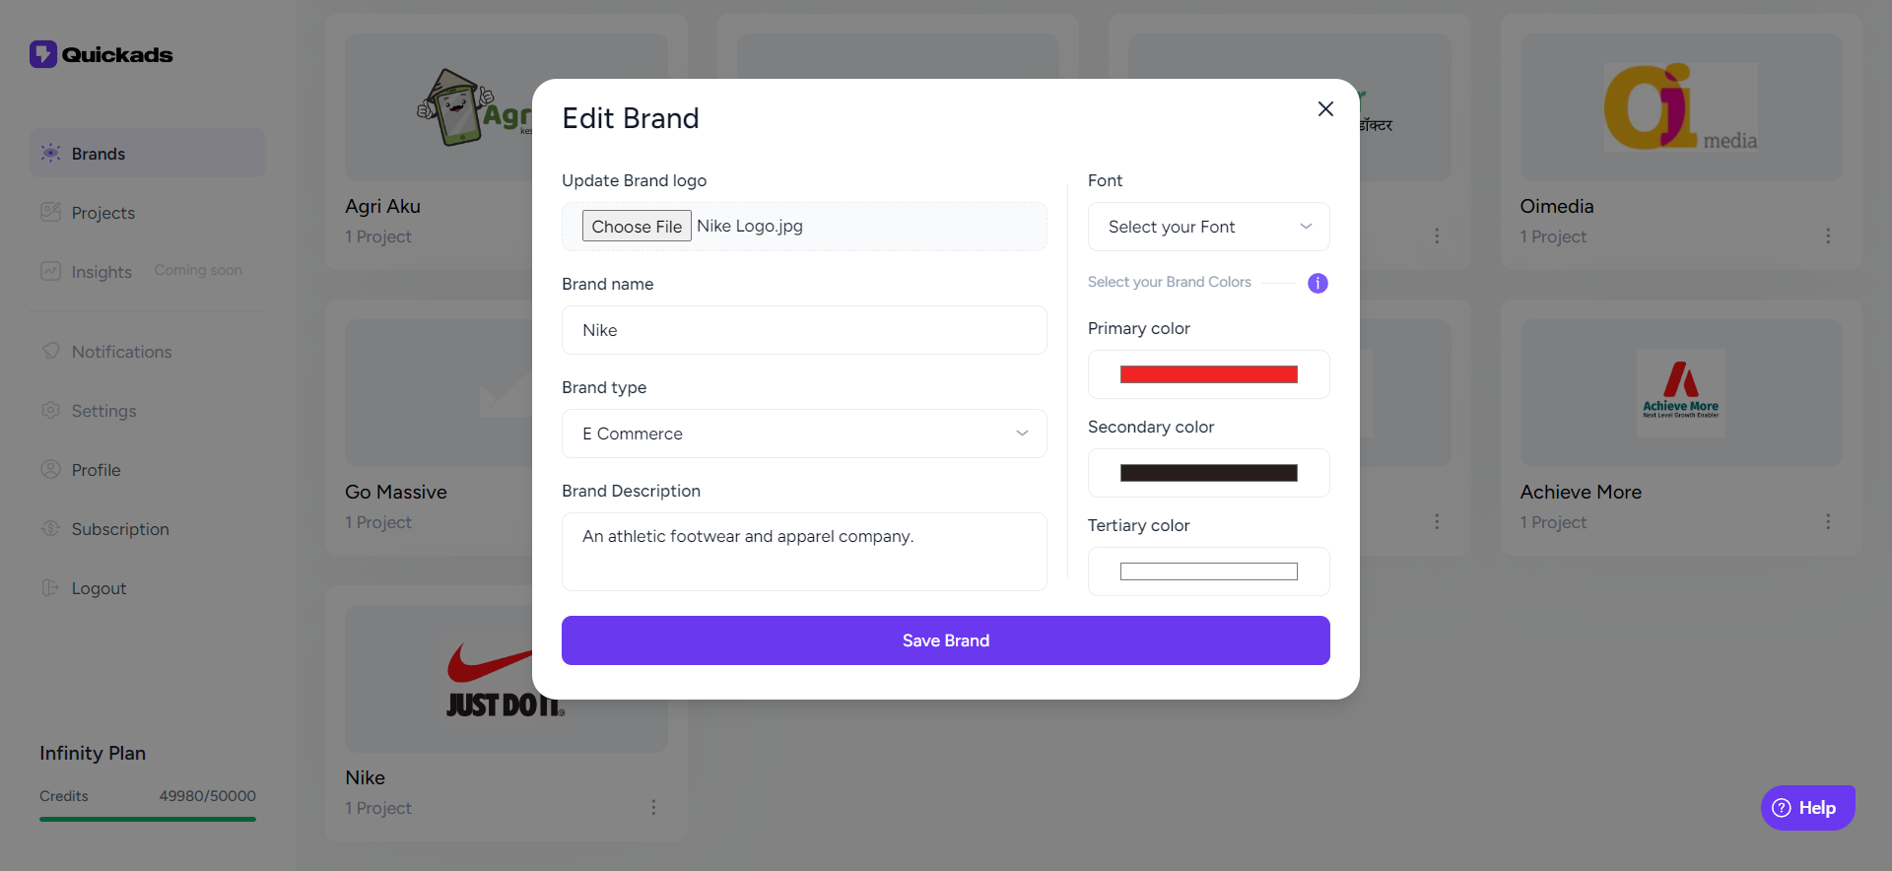Open the Select your Font dropdown
This screenshot has height=871, width=1892.
point(1208,227)
